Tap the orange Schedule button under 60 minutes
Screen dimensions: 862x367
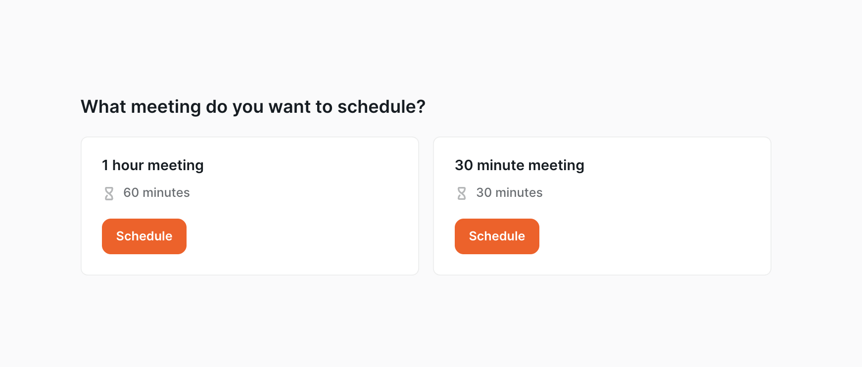pyautogui.click(x=144, y=236)
